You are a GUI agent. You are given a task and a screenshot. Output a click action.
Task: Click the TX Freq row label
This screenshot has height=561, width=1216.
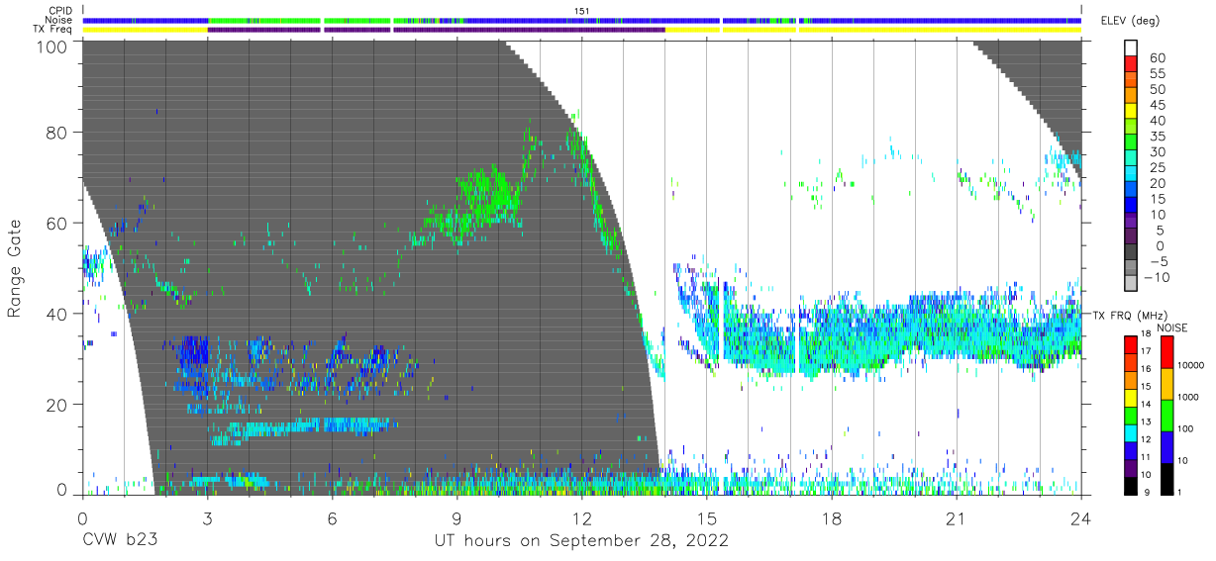52,30
